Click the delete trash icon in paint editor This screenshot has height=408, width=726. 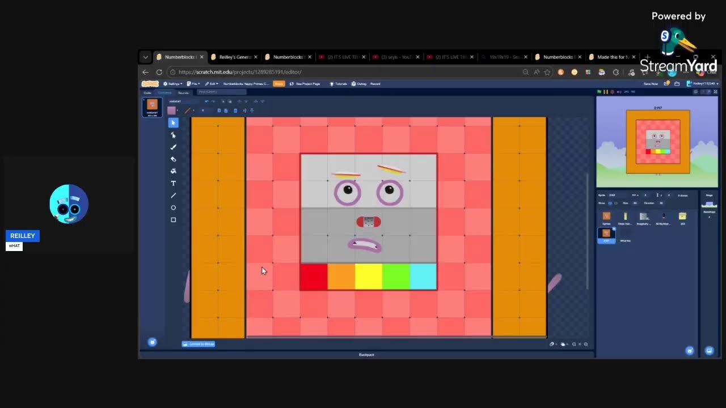[235, 110]
